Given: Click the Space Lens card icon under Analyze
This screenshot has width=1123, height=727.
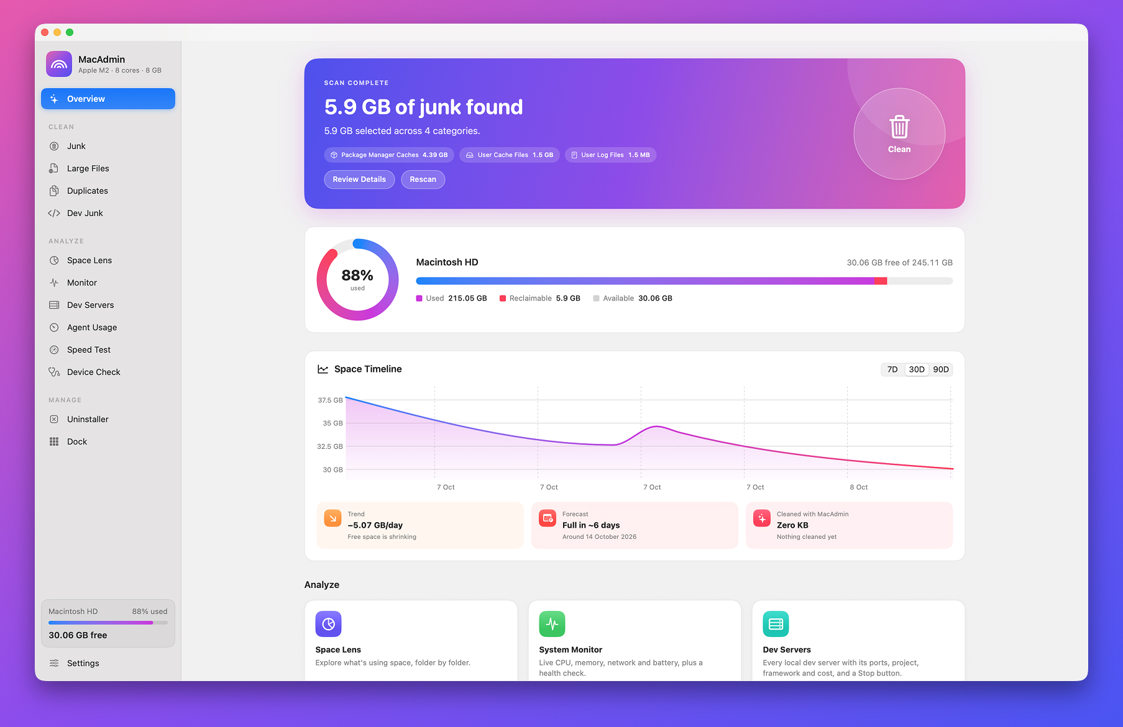Looking at the screenshot, I should tap(328, 624).
